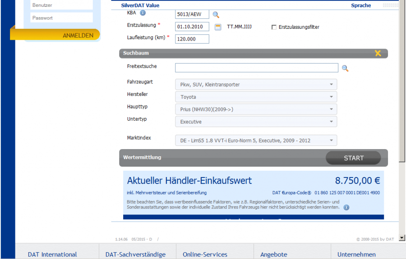This screenshot has width=406, height=259.
Task: Click the Benutzer username field
Action: (61, 5)
